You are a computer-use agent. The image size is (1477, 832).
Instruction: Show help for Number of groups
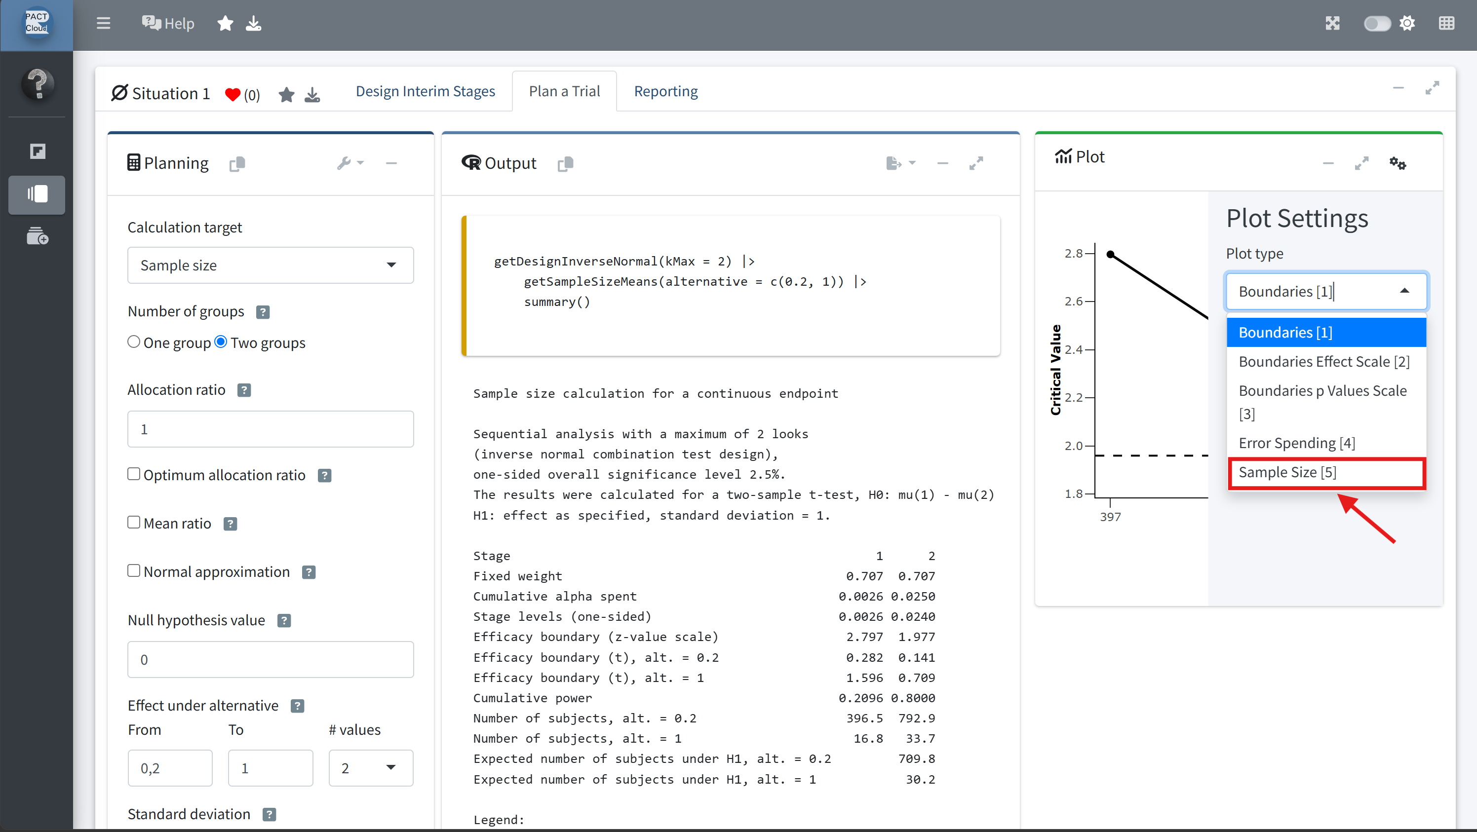coord(263,312)
